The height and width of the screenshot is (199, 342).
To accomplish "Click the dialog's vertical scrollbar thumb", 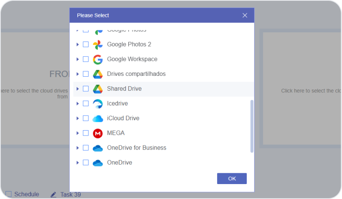I will pyautogui.click(x=252, y=126).
